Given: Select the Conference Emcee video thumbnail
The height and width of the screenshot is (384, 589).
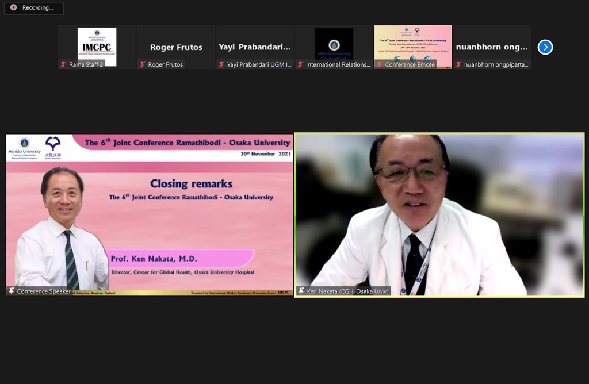Looking at the screenshot, I should point(412,43).
